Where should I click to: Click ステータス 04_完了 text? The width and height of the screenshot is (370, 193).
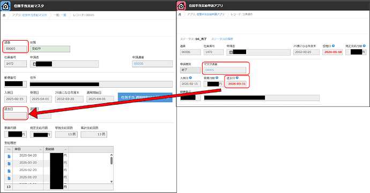(x=193, y=39)
